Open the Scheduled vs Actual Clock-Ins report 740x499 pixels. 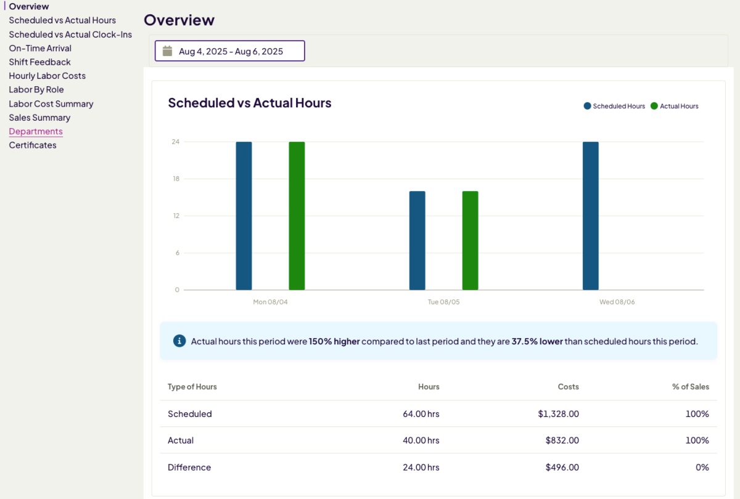pos(70,34)
